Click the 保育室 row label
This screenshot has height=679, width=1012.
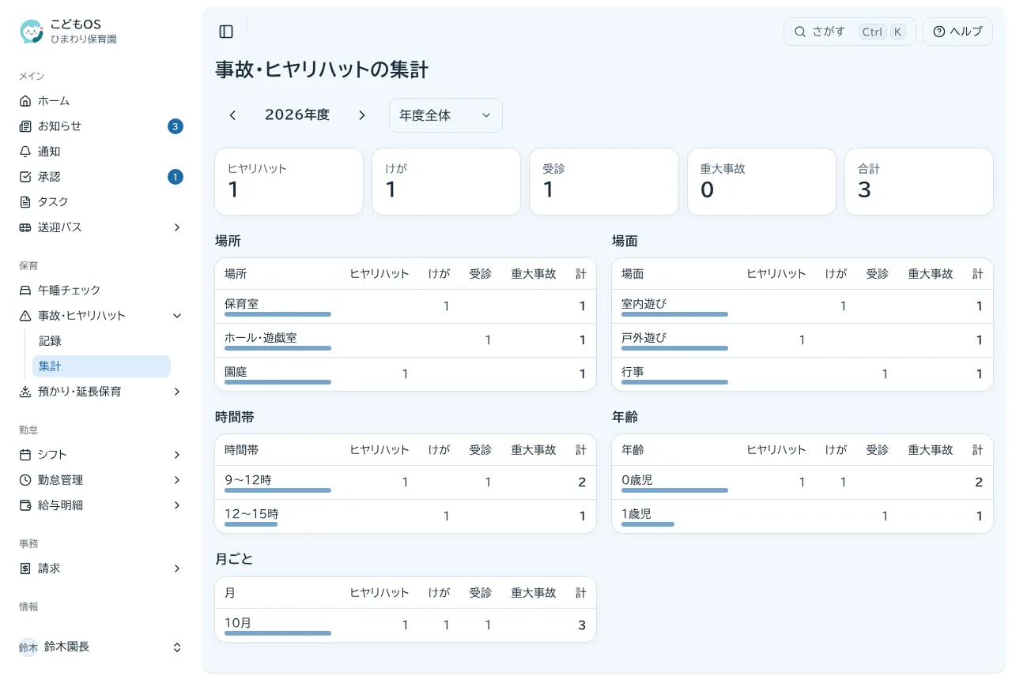(x=241, y=304)
